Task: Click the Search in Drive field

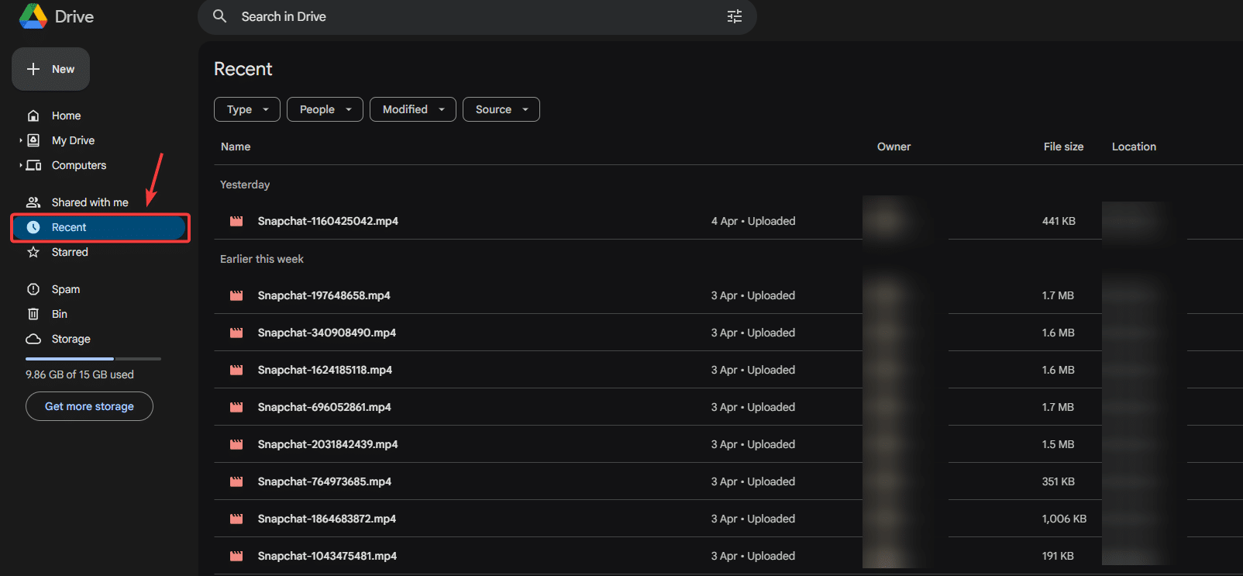Action: point(465,16)
